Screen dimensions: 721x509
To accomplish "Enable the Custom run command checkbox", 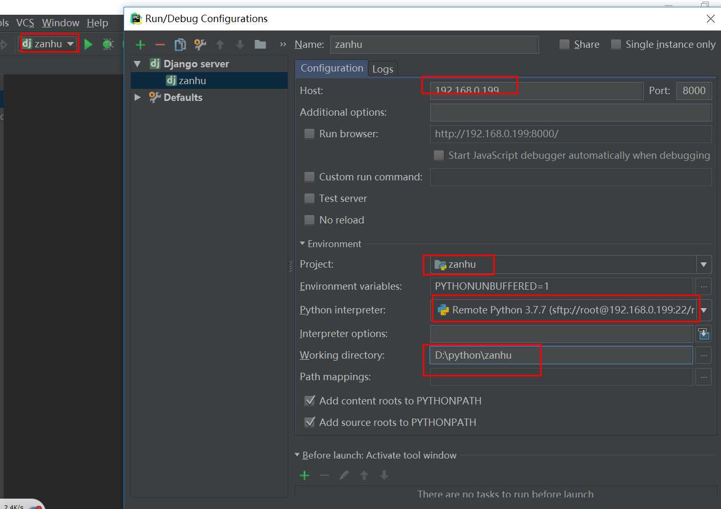I will pos(310,177).
